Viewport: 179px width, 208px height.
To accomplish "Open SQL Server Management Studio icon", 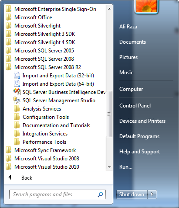I will [17, 101].
